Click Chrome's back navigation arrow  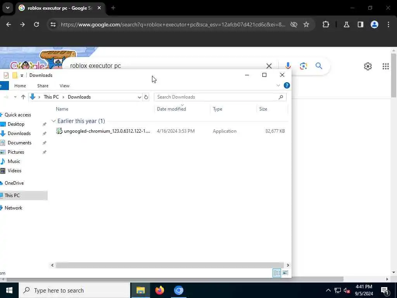pyautogui.click(x=9, y=24)
